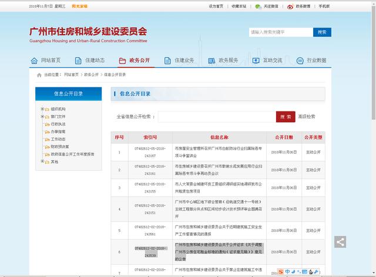This screenshot has height=277, width=376.
Task: Click the 住建动态 document icon
Action: pos(78,60)
